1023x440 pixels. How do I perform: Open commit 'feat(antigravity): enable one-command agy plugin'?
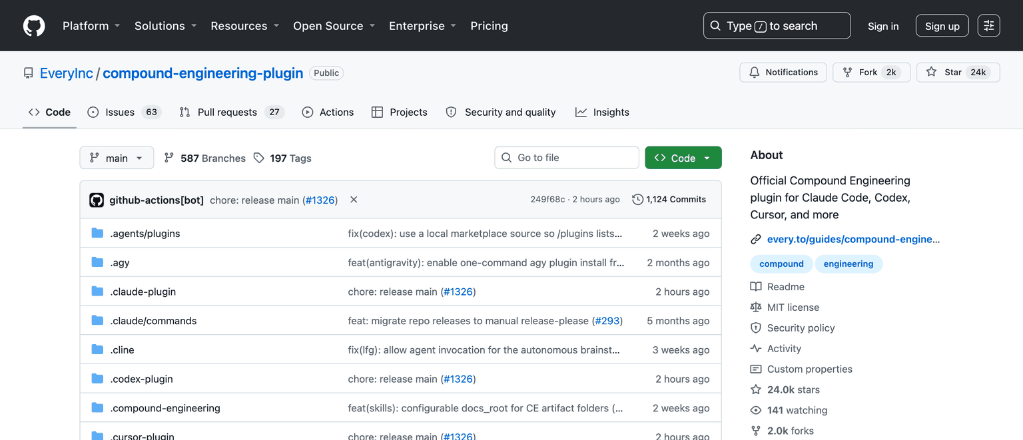(486, 263)
